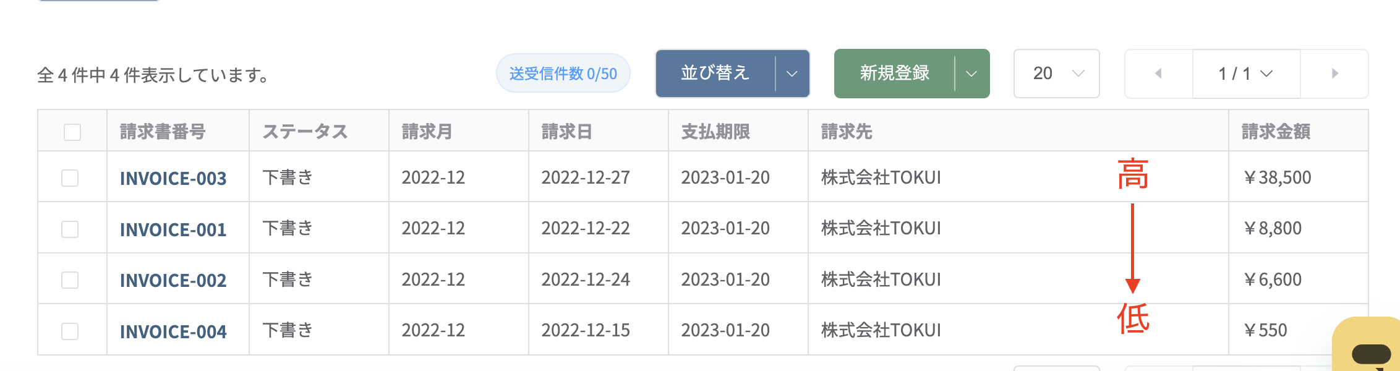This screenshot has width=1400, height=371.
Task: Check the box for INVOICE-001 row
Action: click(70, 229)
